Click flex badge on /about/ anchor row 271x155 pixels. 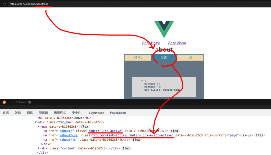click(174, 131)
